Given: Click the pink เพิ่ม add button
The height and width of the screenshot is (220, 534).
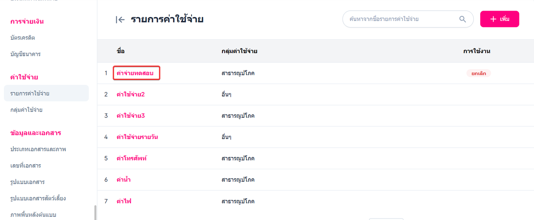Looking at the screenshot, I should click(499, 19).
